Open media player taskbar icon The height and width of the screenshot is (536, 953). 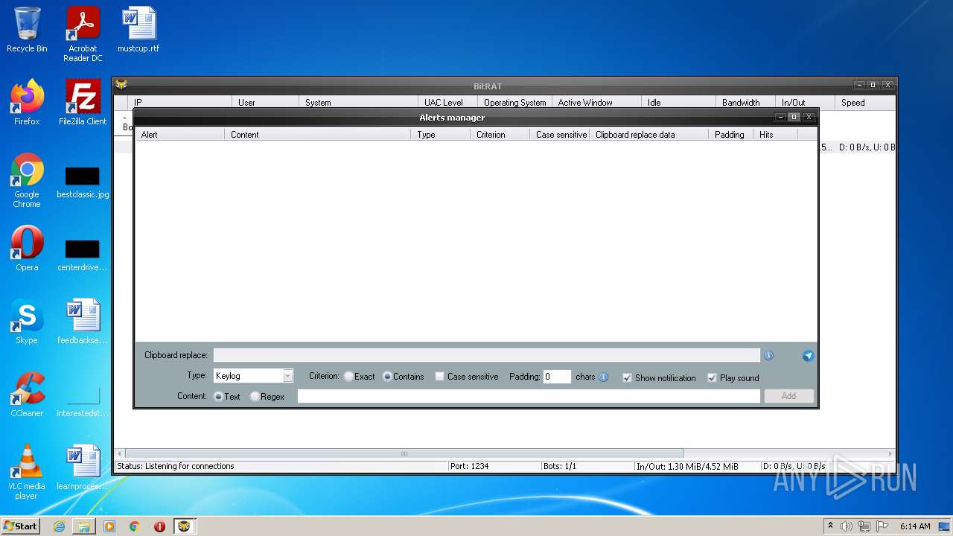pos(109,526)
